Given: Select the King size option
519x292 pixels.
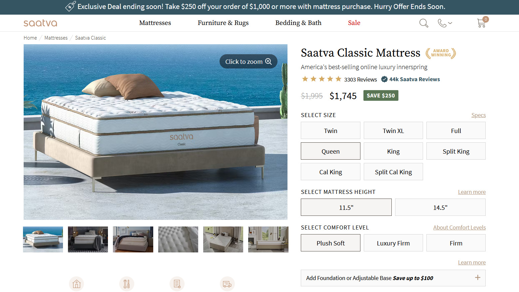Looking at the screenshot, I should (393, 151).
